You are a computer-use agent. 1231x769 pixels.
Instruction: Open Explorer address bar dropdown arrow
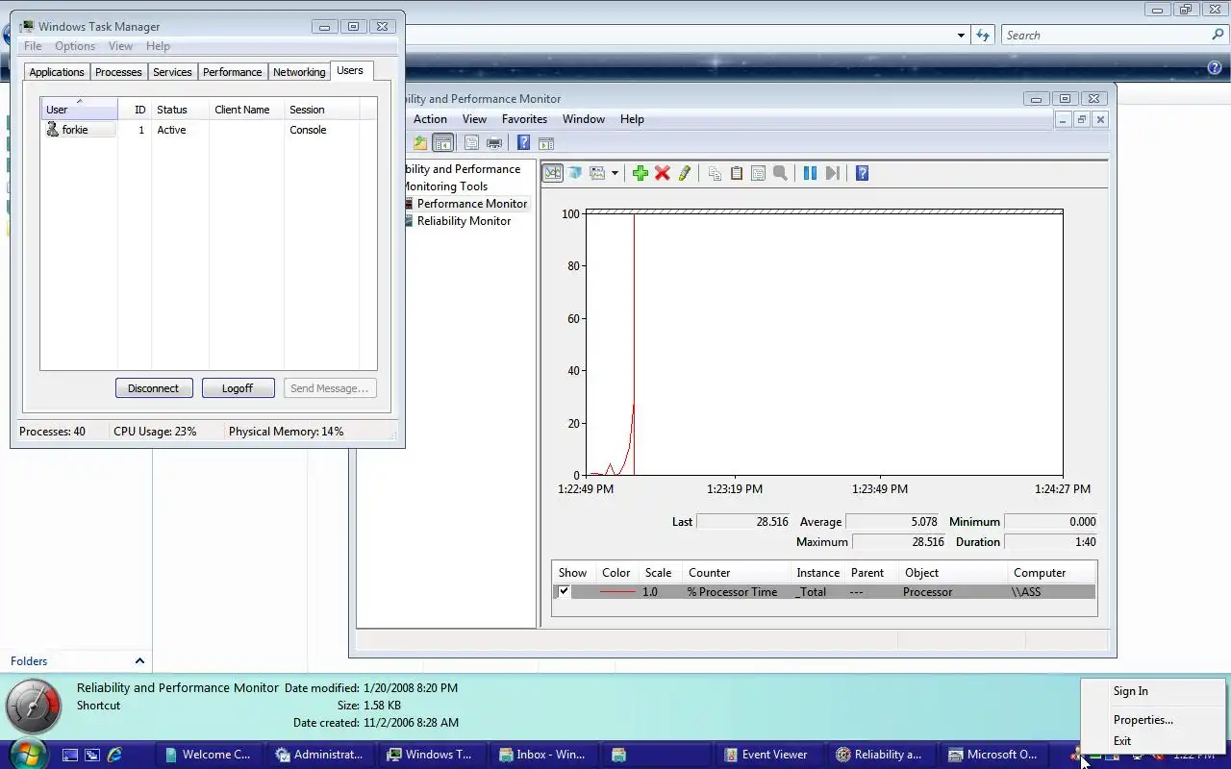coord(961,36)
